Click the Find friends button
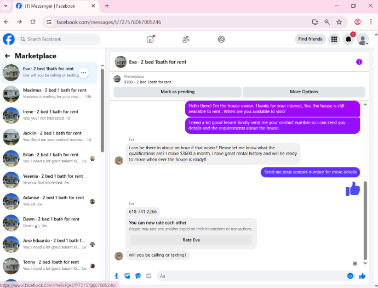This screenshot has height=288, width=378. [x=310, y=39]
